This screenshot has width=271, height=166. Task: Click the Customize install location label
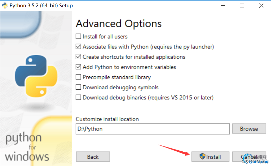tap(107, 119)
